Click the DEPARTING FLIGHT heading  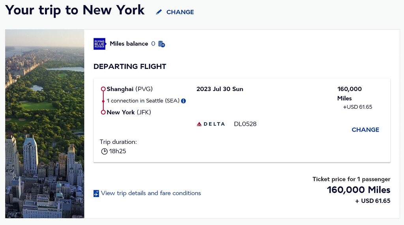[130, 67]
